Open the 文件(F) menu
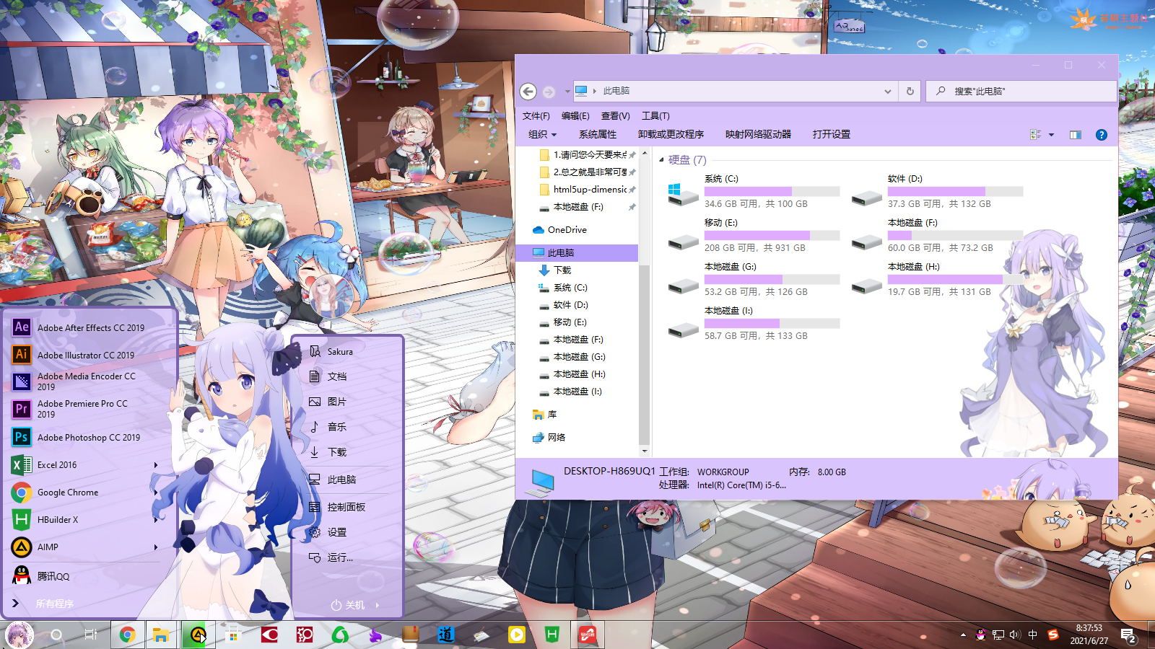Image resolution: width=1155 pixels, height=649 pixels. click(536, 115)
